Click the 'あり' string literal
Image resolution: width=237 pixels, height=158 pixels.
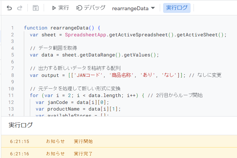click(x=147, y=75)
